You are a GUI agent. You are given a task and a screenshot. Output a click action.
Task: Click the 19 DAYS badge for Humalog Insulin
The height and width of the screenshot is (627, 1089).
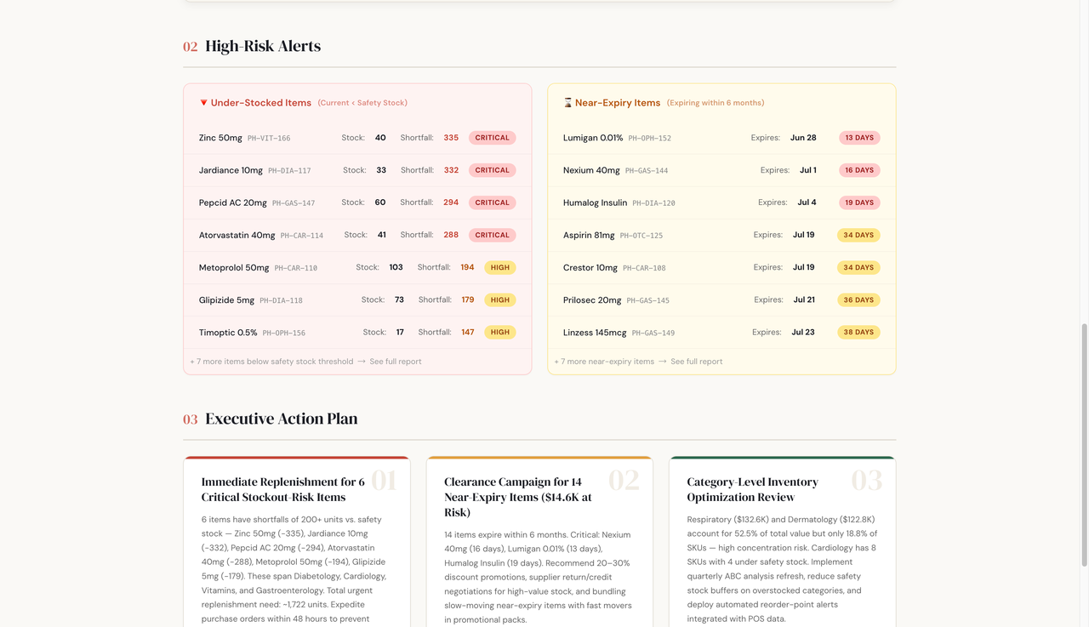click(859, 202)
